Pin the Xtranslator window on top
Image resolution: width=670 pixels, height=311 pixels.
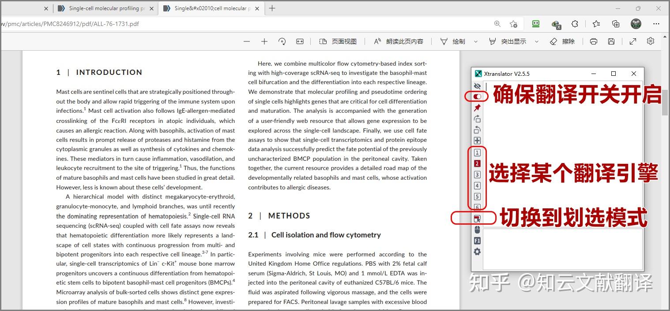(477, 107)
